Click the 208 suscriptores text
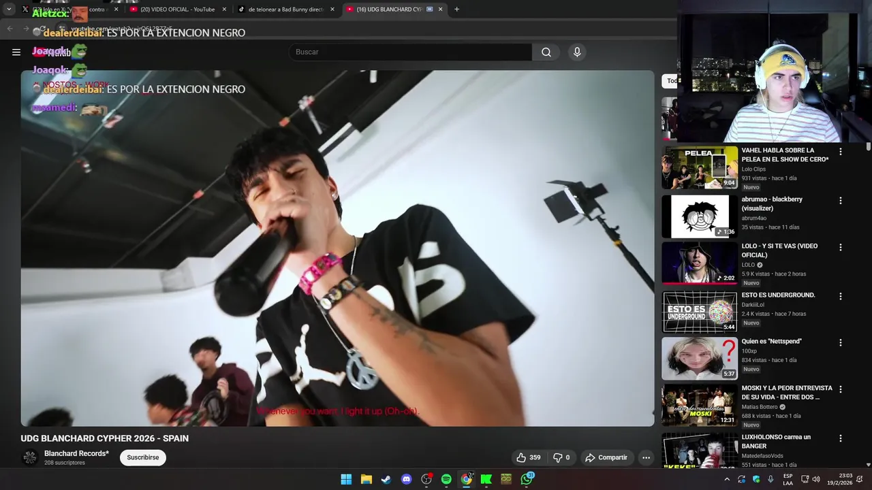The width and height of the screenshot is (872, 490). 65,463
